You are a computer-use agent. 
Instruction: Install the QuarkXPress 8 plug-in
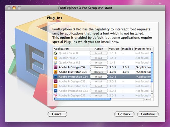click(x=99, y=53)
